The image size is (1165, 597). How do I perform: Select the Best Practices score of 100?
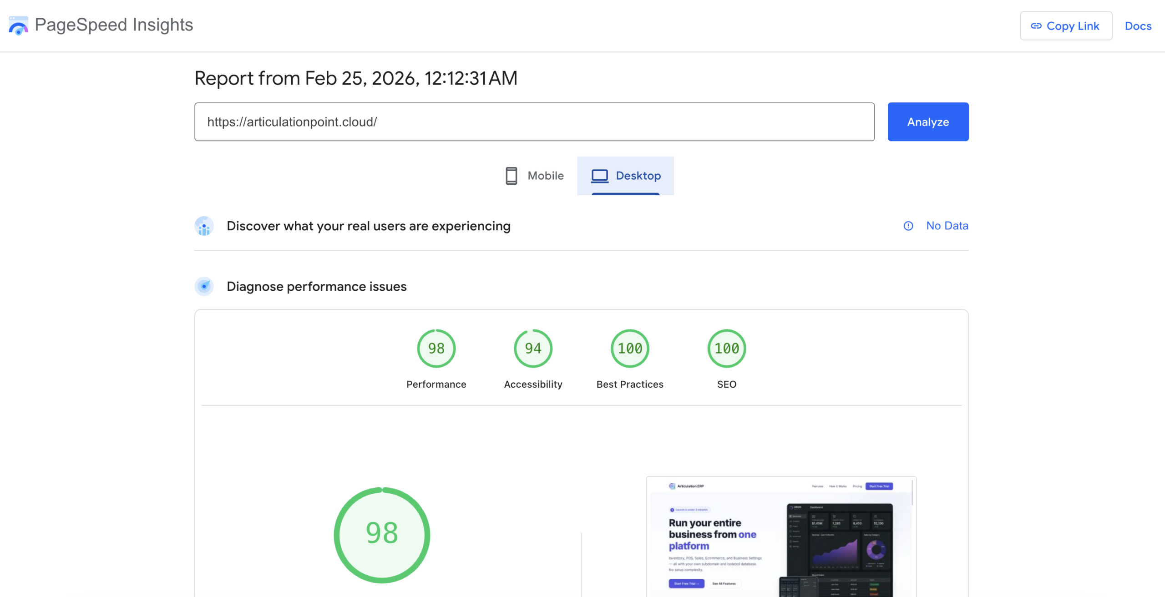tap(630, 348)
